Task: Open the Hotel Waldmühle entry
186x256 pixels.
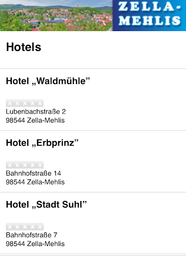Action: pos(93,99)
